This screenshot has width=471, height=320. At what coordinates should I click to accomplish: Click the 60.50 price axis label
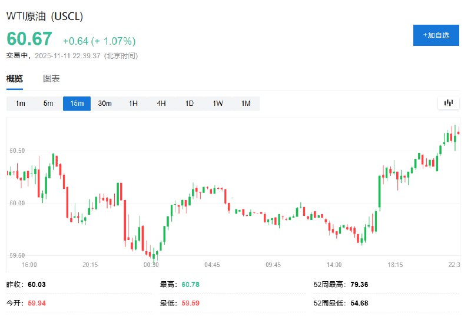point(17,151)
